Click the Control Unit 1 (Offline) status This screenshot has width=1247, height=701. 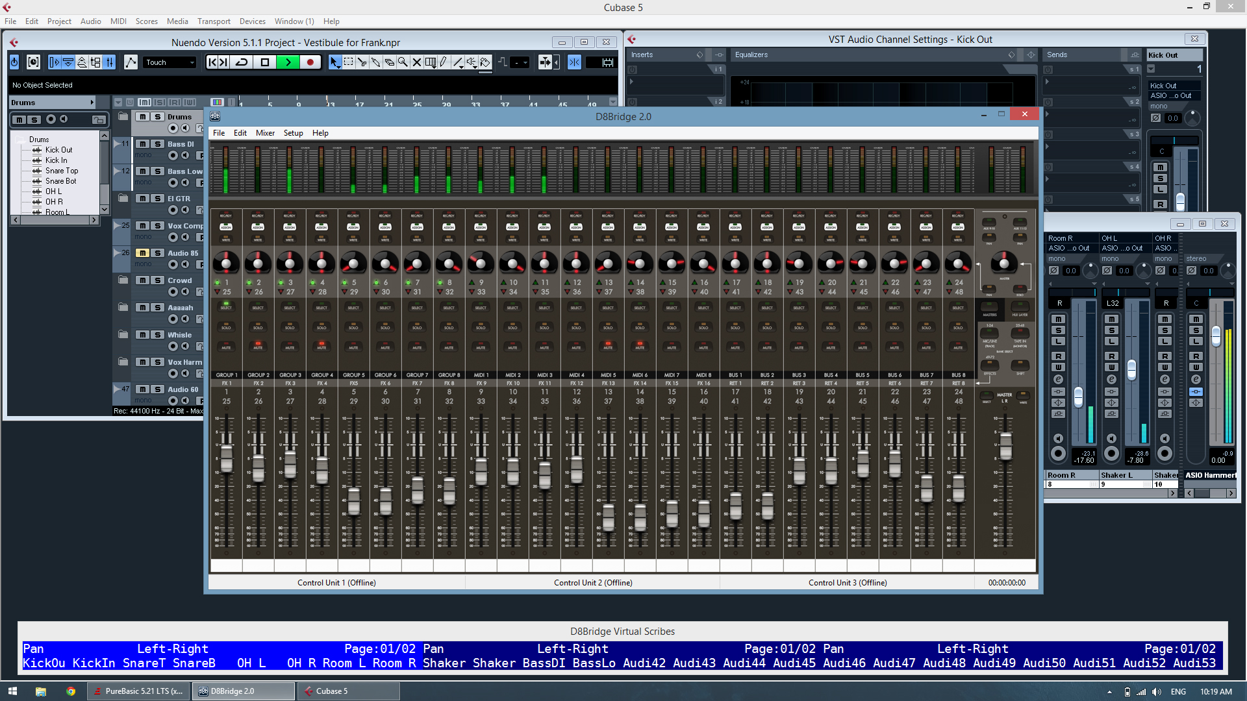point(336,583)
